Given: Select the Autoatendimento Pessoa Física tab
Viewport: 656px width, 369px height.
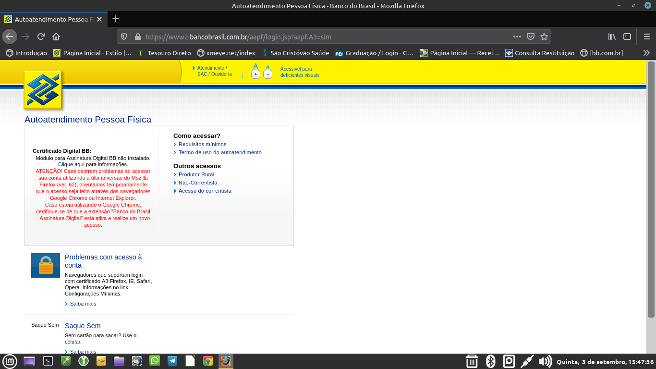Looking at the screenshot, I should [x=53, y=19].
